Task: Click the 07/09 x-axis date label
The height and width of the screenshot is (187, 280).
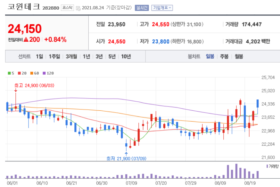Action: click(131, 183)
